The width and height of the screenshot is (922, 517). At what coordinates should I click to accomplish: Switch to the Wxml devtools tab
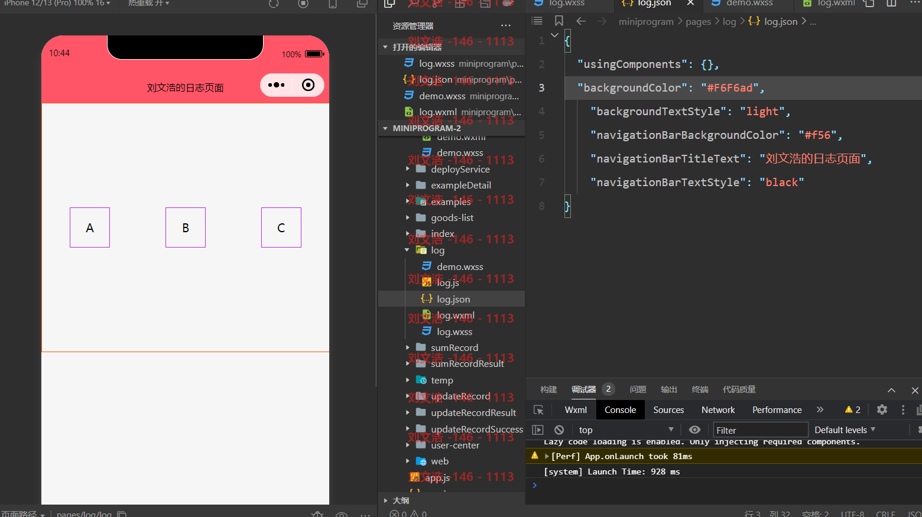(x=576, y=410)
